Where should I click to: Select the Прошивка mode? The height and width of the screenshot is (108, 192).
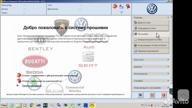click(151, 34)
